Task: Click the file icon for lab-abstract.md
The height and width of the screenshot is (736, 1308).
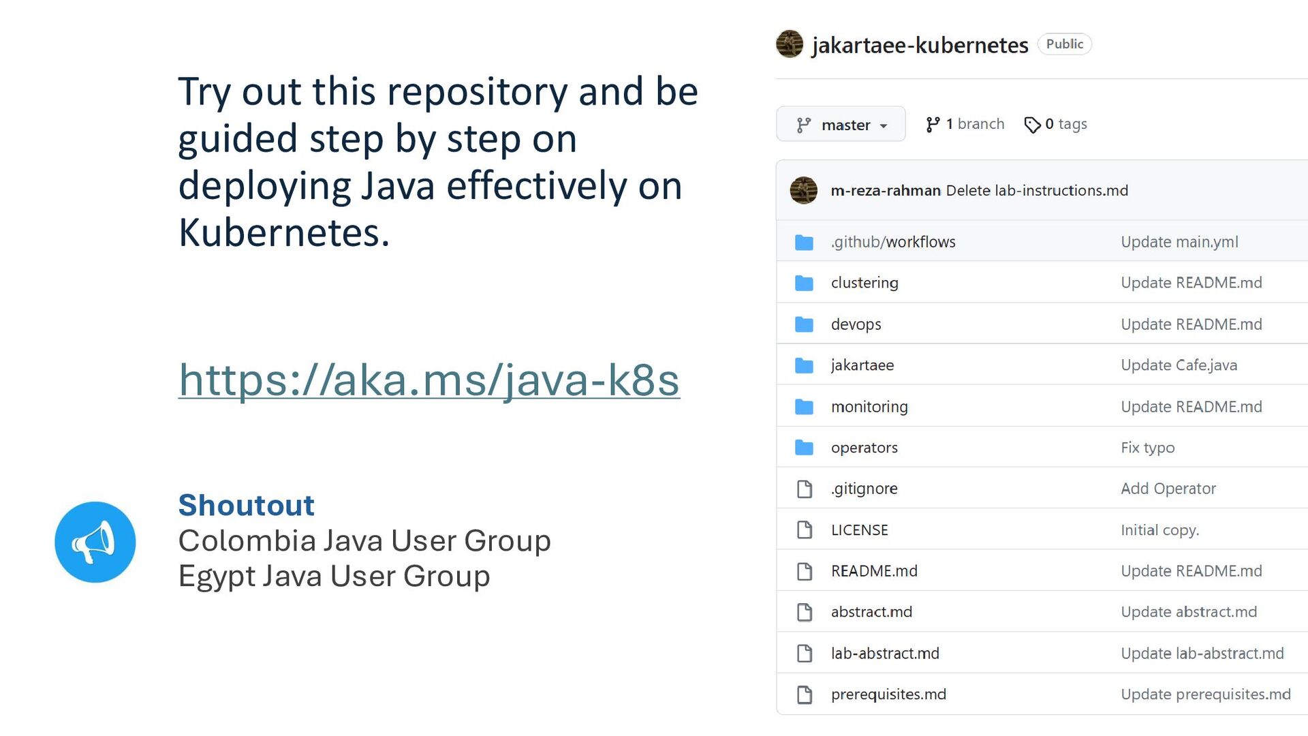Action: click(805, 654)
